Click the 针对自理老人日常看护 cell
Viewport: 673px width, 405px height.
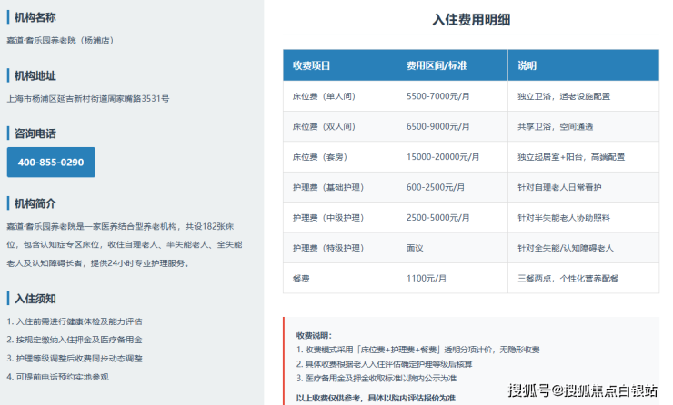click(583, 187)
